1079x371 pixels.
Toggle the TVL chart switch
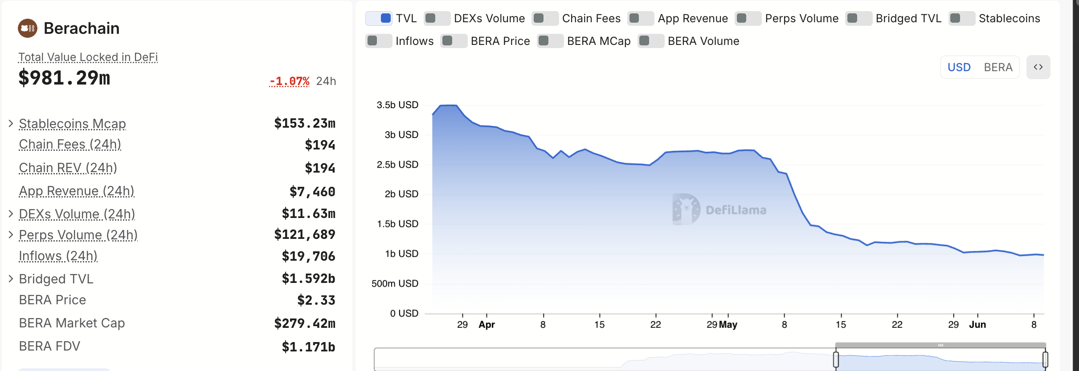[379, 18]
